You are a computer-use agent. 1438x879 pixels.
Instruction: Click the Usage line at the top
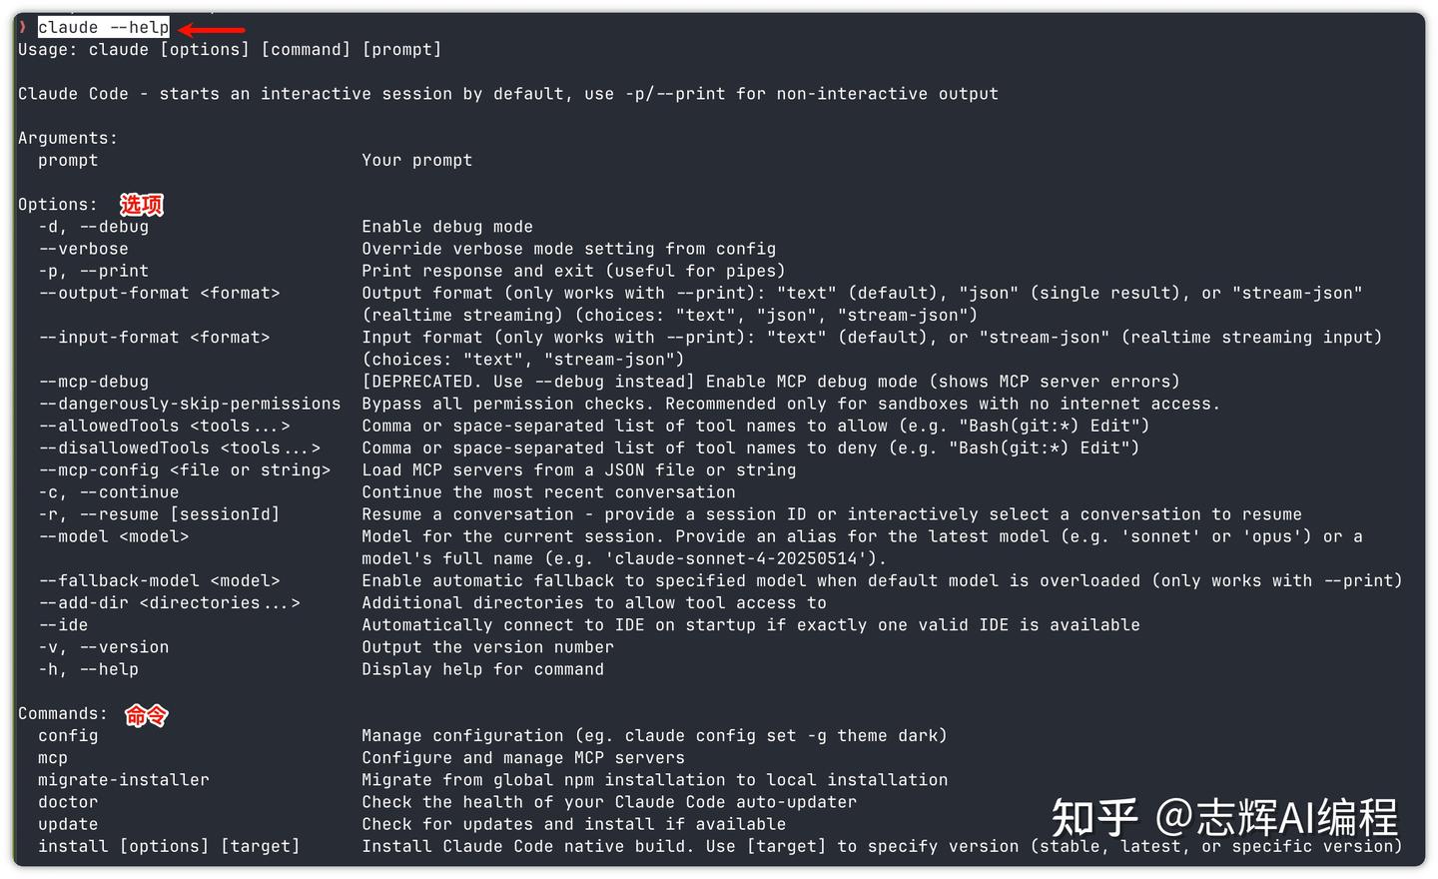pyautogui.click(x=230, y=50)
